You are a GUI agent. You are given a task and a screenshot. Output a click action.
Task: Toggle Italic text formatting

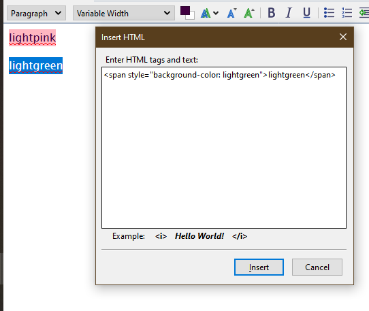289,13
